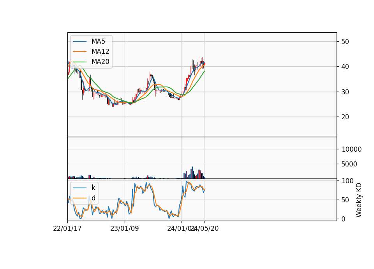Click the green MA20 legend line sample
Image resolution: width=374 pixels, height=269 pixels.
[79, 62]
